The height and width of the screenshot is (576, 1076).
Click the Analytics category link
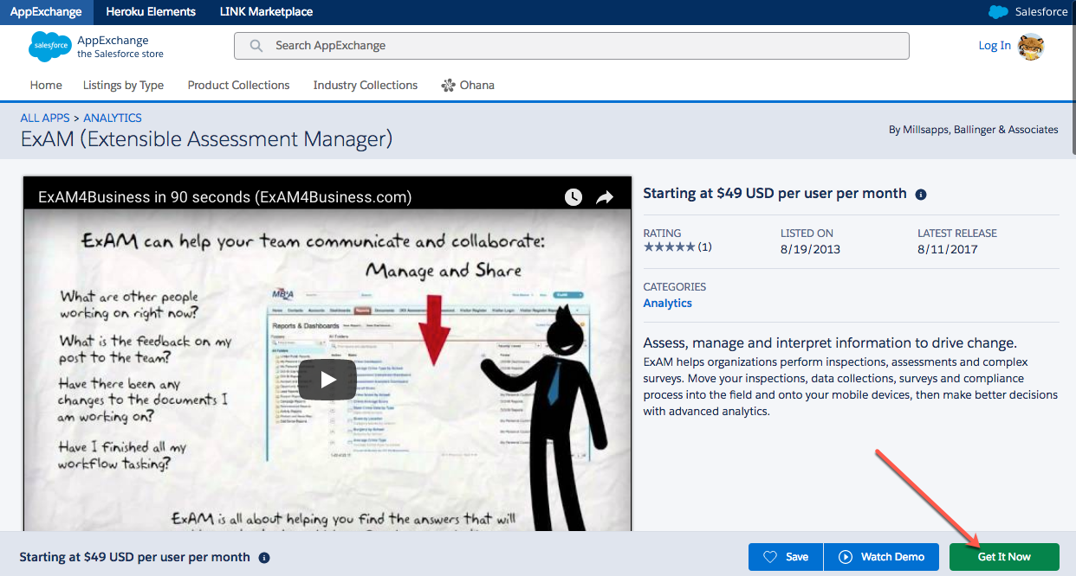click(667, 303)
